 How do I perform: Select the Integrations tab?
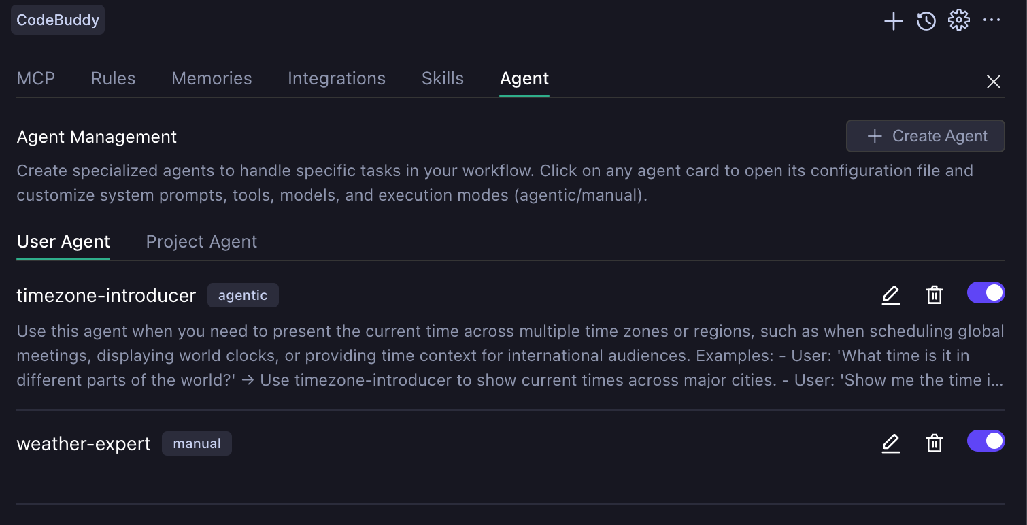(x=336, y=79)
